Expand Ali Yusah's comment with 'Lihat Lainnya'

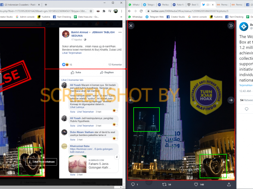[x=77, y=107]
